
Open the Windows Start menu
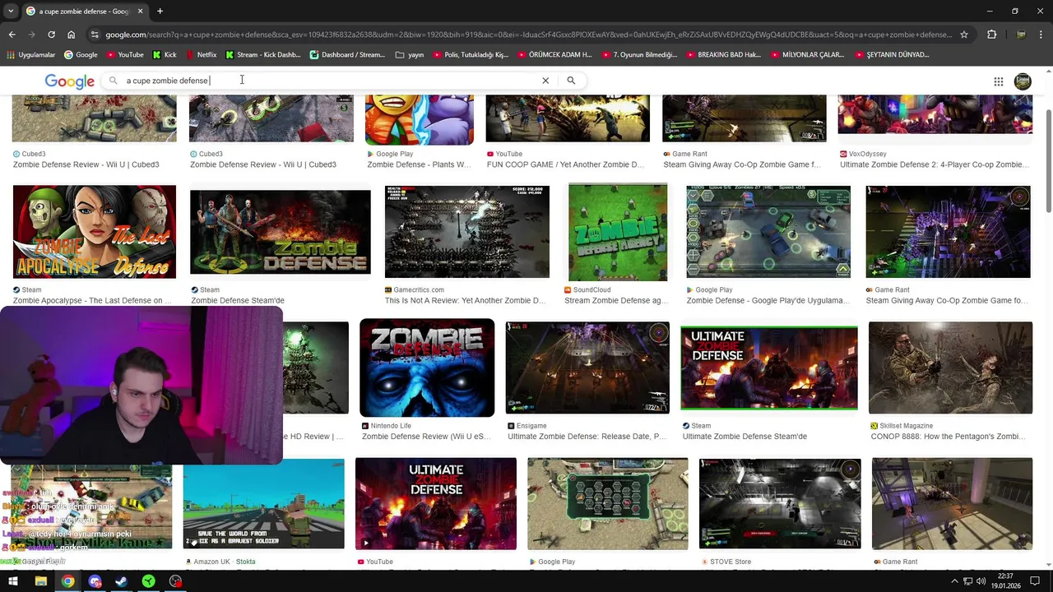pyautogui.click(x=13, y=581)
